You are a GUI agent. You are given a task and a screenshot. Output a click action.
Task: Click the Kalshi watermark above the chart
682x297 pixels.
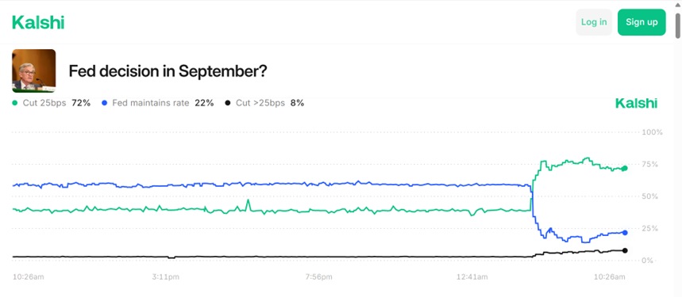[636, 104]
